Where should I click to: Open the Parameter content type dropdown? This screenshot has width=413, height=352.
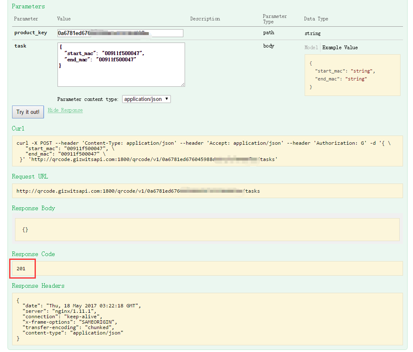tap(146, 99)
